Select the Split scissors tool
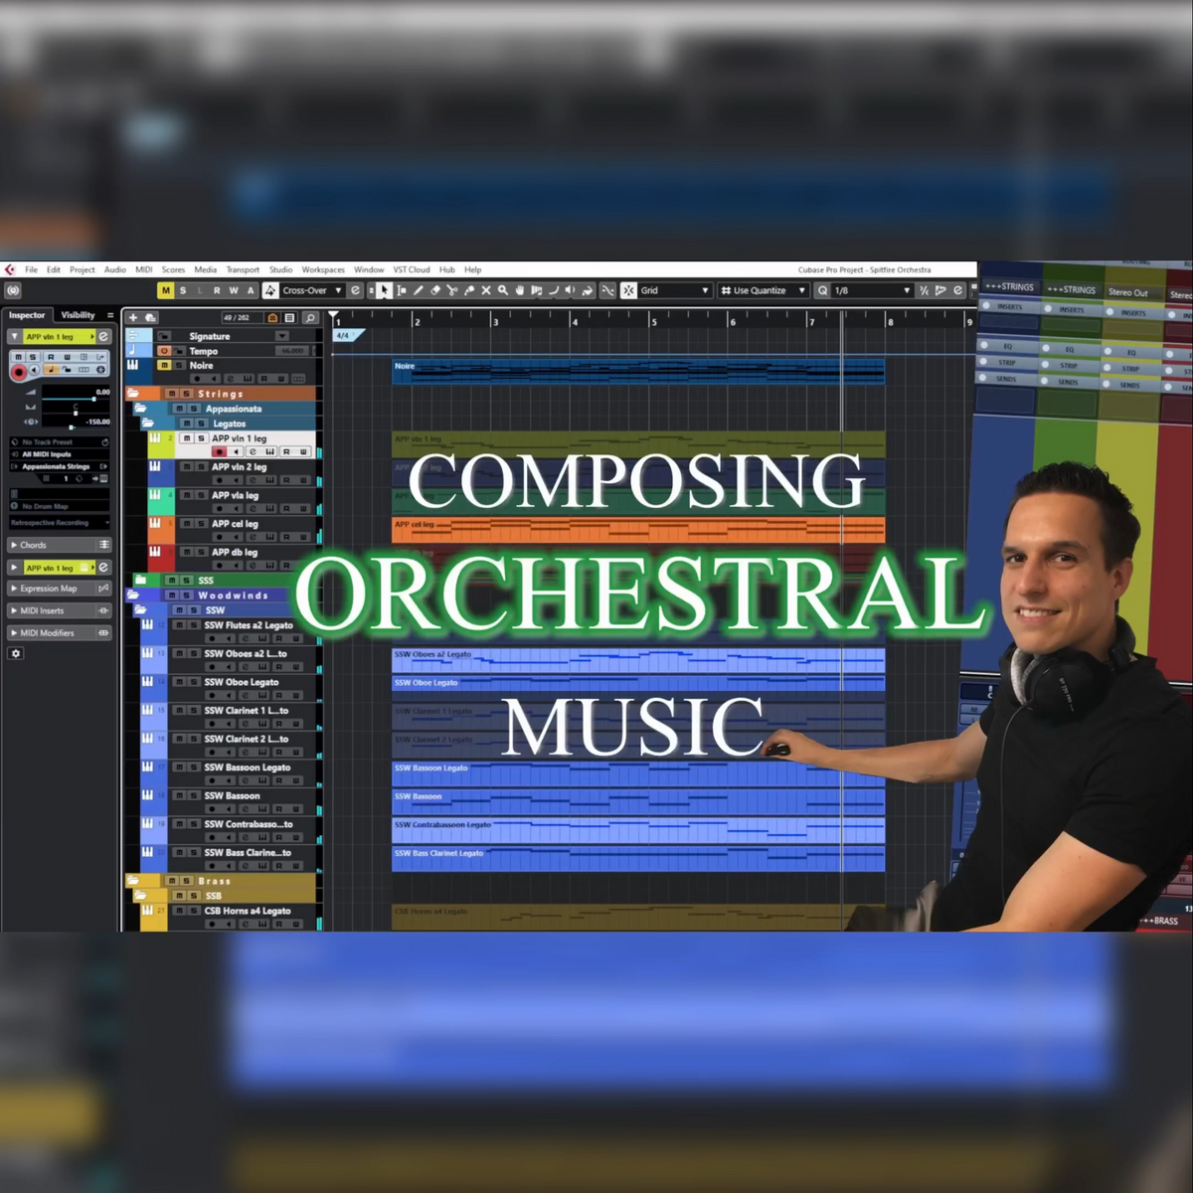 click(x=452, y=290)
